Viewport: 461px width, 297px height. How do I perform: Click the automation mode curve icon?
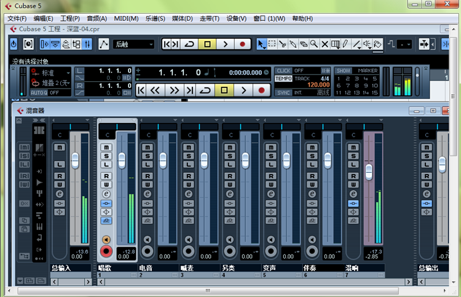[x=103, y=44]
